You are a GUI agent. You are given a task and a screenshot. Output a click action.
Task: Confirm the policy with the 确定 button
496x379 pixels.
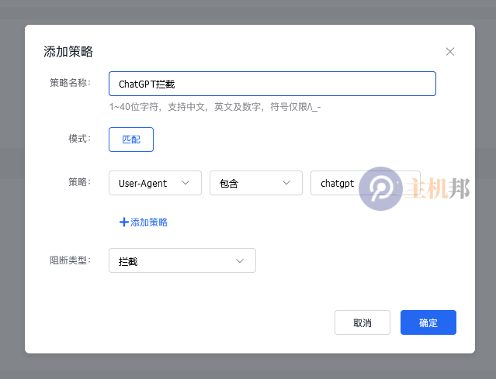click(x=428, y=322)
